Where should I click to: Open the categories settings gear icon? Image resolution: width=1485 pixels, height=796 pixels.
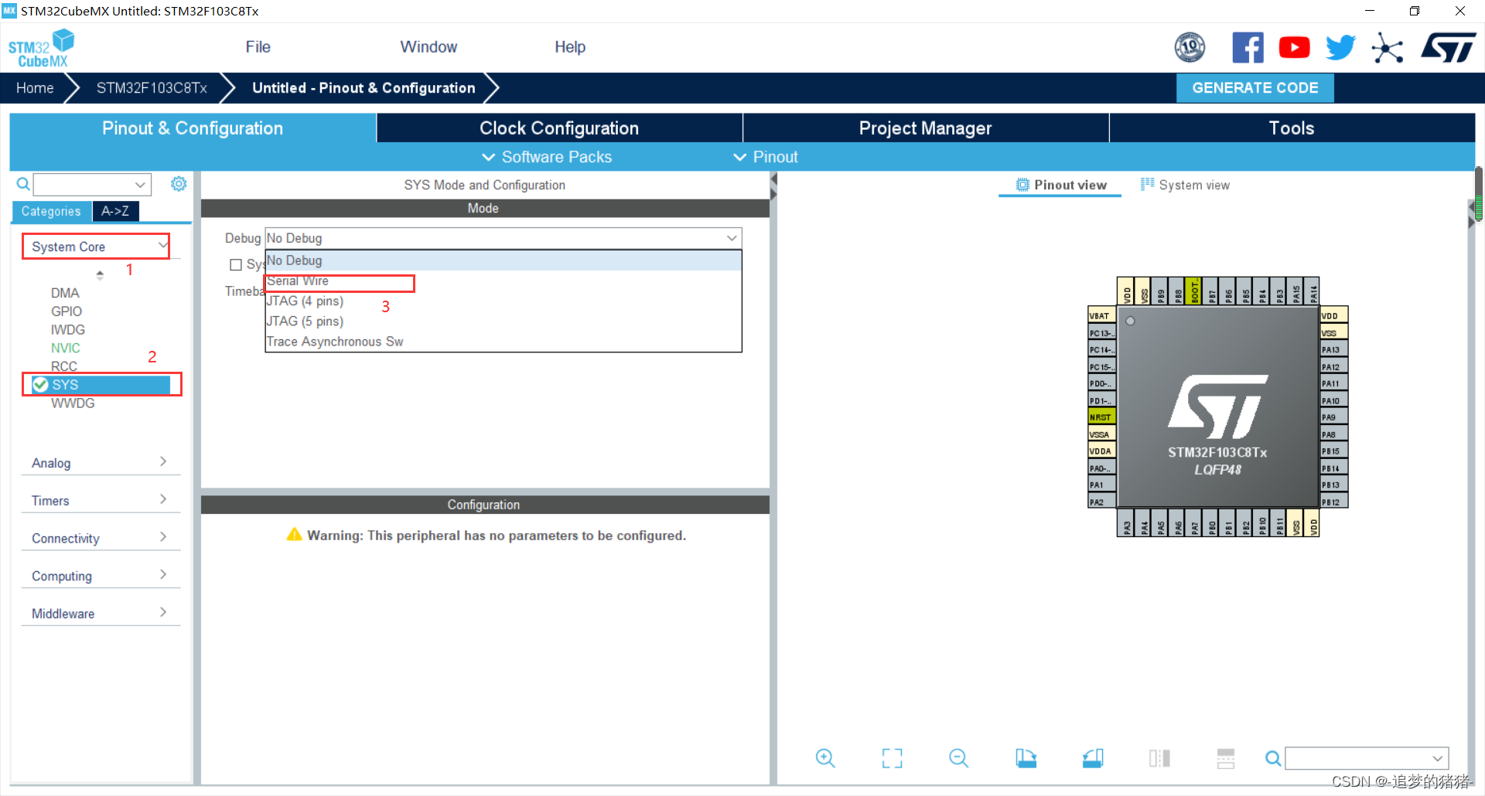pyautogui.click(x=179, y=184)
